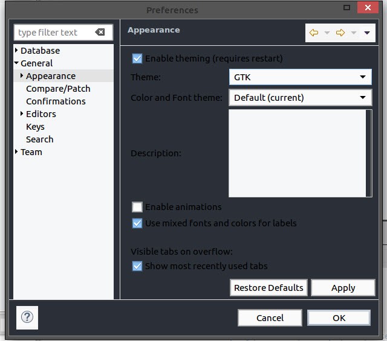Expand the Appearance subtree arrow
The width and height of the screenshot is (387, 341).
pos(22,75)
